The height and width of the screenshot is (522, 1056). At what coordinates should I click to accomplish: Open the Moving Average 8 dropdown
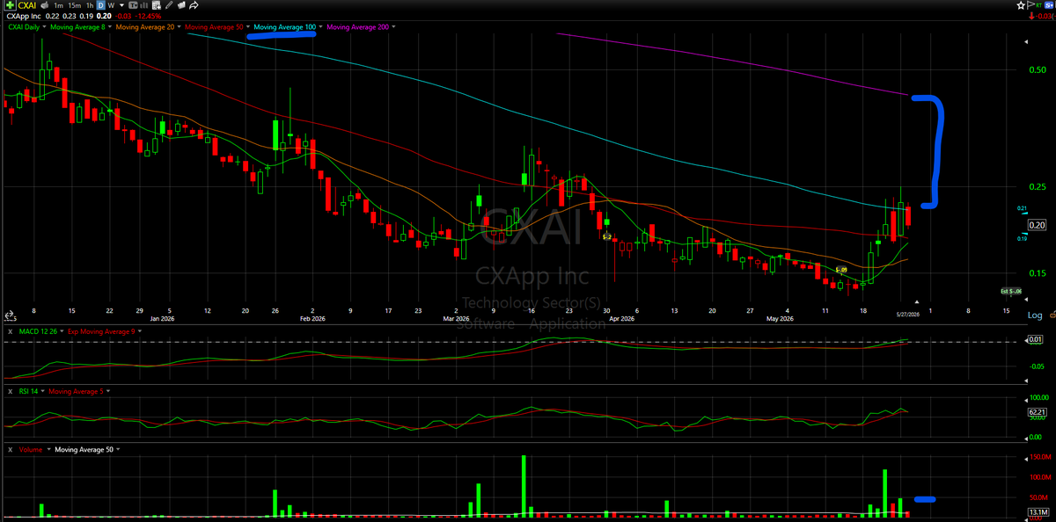coord(109,27)
